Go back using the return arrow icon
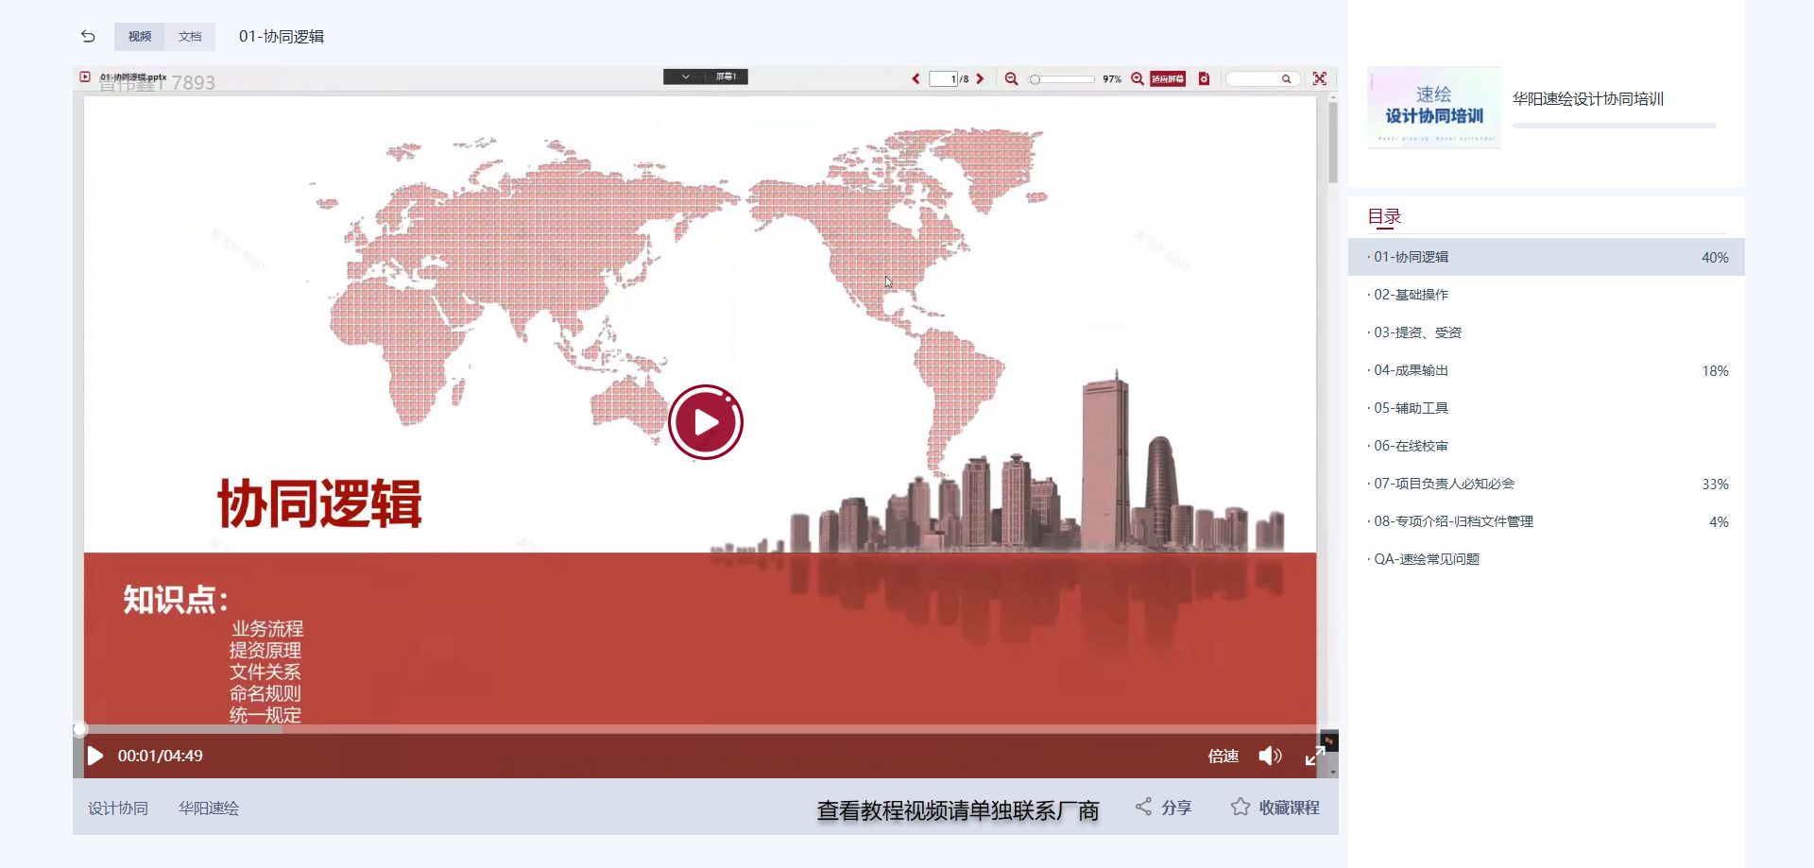This screenshot has width=1814, height=868. [88, 37]
